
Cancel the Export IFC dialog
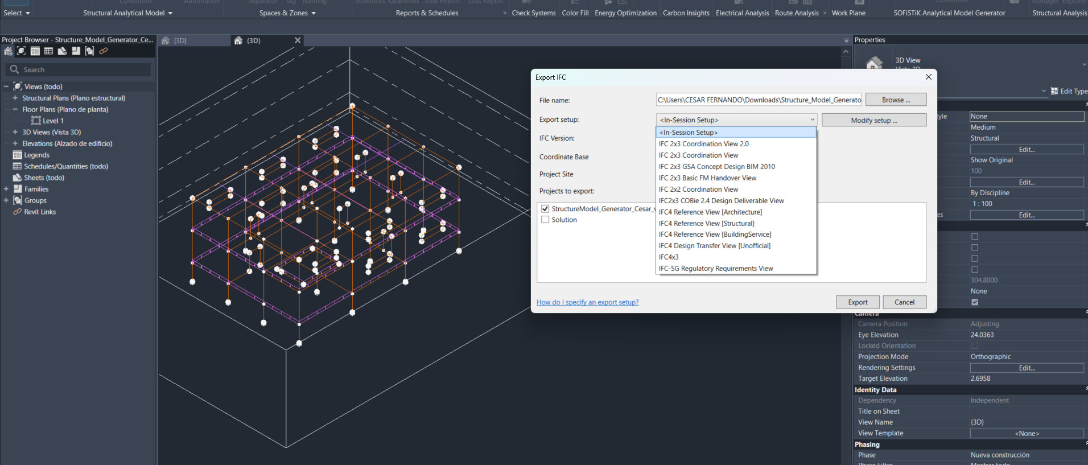(904, 302)
